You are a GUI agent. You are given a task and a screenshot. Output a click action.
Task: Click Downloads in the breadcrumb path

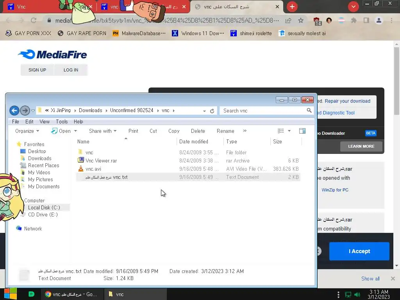(90, 110)
